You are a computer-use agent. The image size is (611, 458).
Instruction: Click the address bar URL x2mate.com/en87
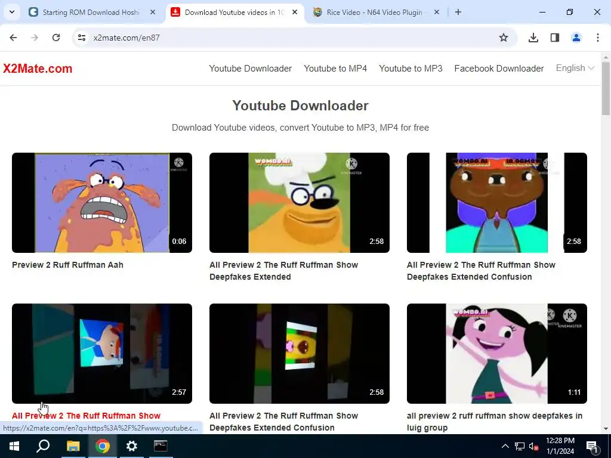coord(126,38)
